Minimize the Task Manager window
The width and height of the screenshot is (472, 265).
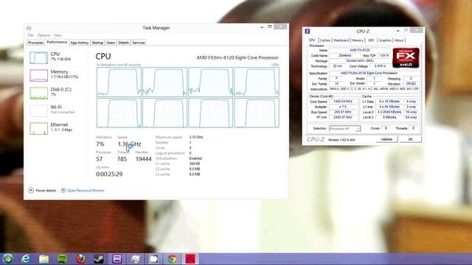[262, 27]
